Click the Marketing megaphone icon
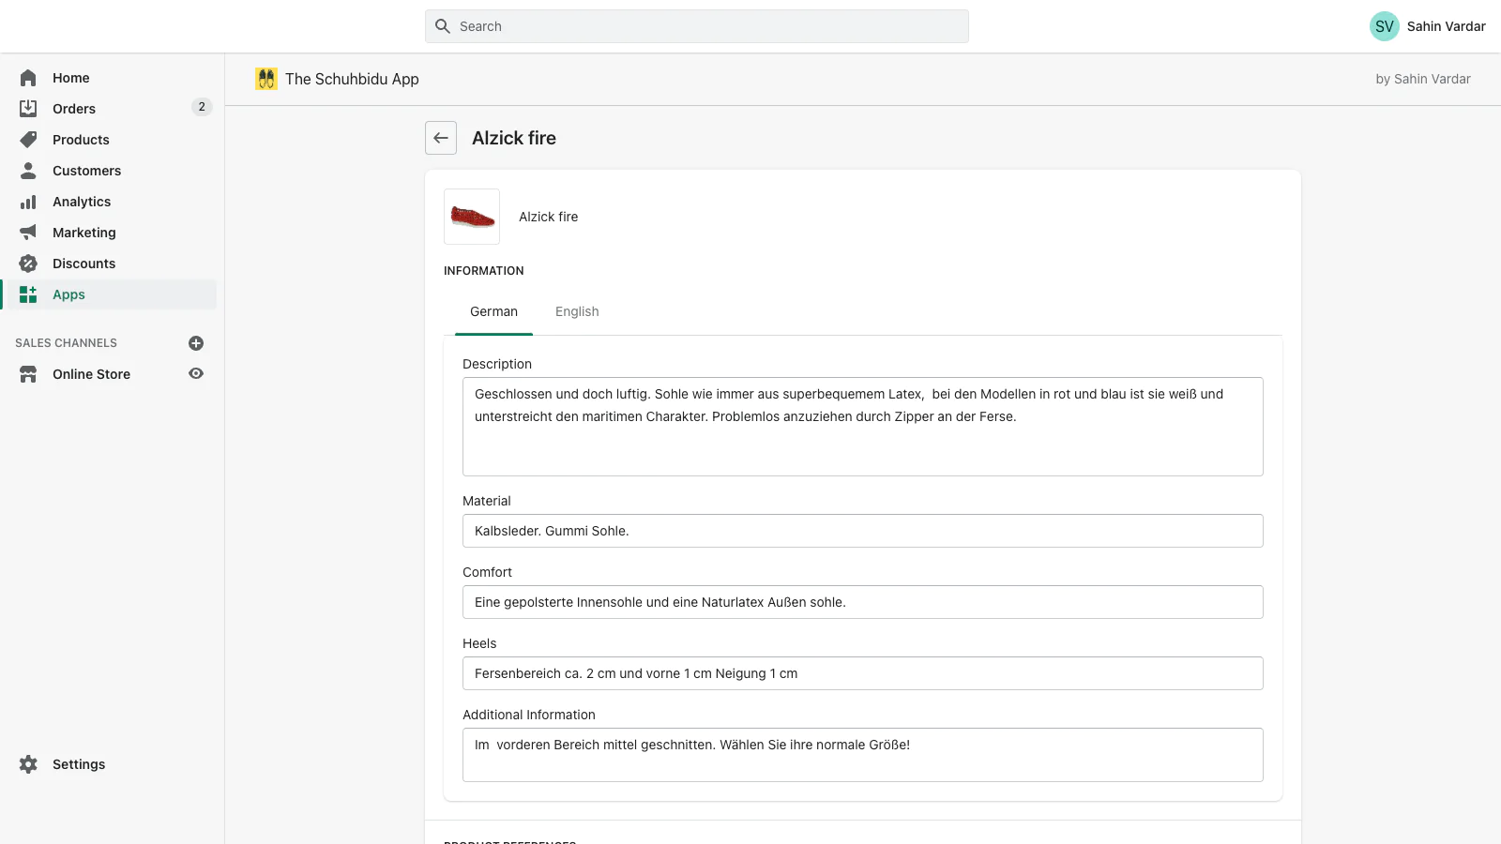1501x844 pixels. [x=28, y=233]
